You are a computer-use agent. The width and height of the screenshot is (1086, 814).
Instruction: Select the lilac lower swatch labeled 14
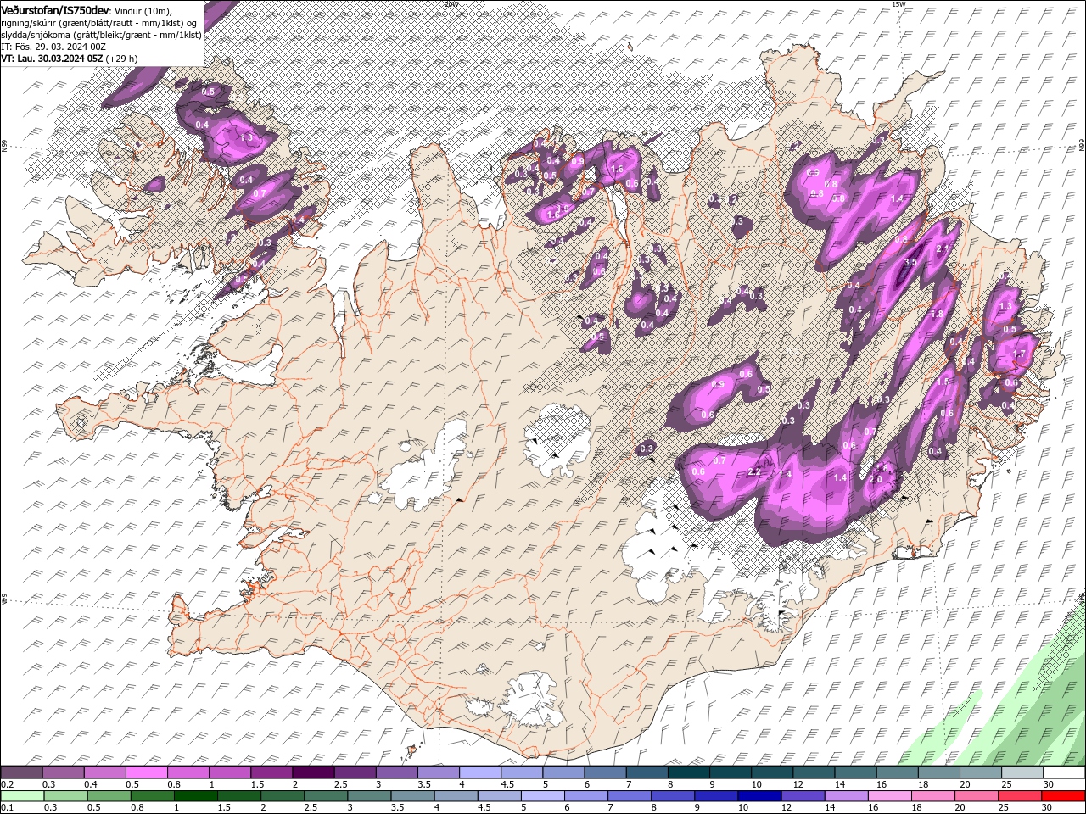(x=846, y=796)
